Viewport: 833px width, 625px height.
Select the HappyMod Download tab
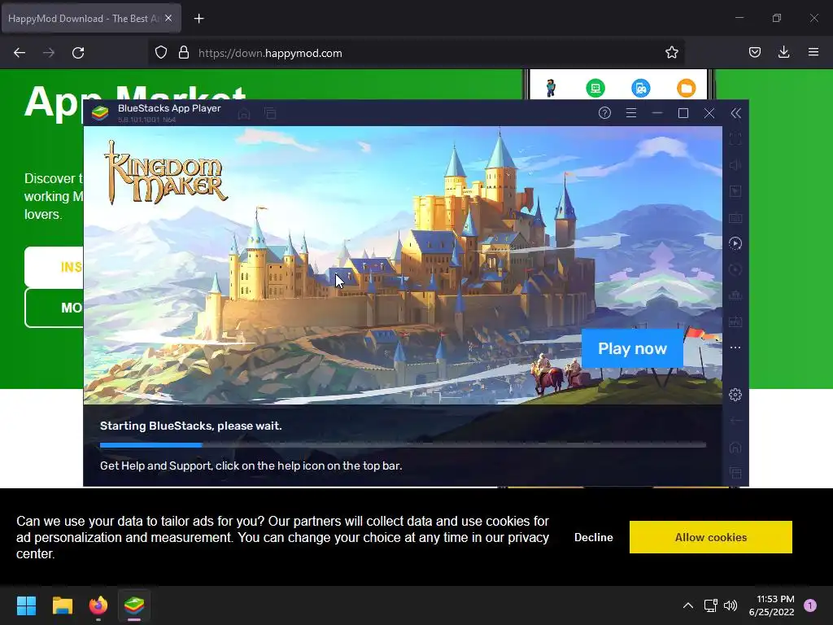pos(83,19)
